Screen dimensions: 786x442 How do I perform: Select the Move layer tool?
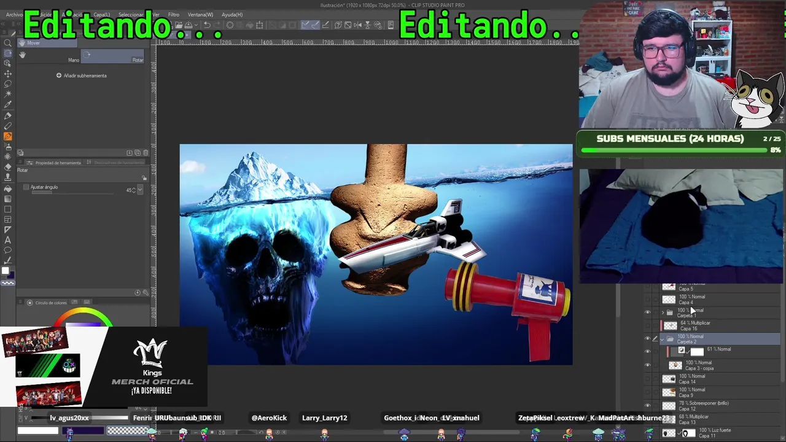point(8,74)
